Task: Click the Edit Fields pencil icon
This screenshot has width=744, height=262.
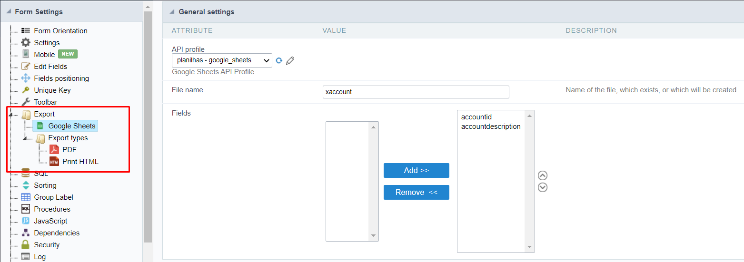Action: click(x=26, y=67)
